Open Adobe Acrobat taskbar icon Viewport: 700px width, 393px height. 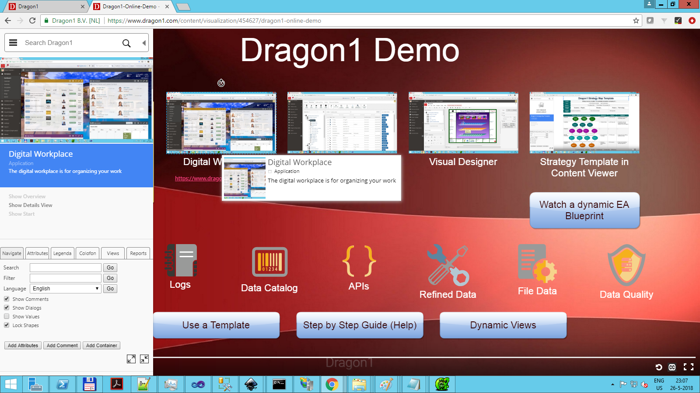116,384
